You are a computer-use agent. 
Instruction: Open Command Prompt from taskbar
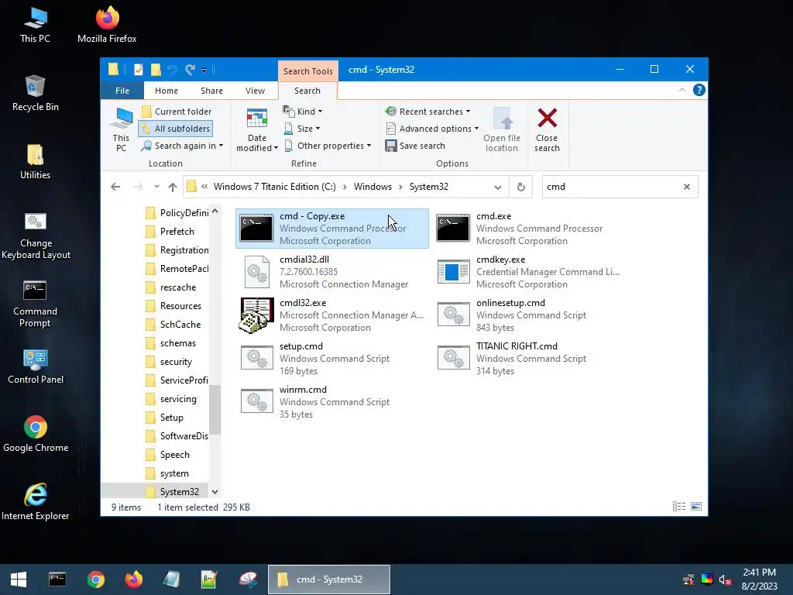(57, 580)
